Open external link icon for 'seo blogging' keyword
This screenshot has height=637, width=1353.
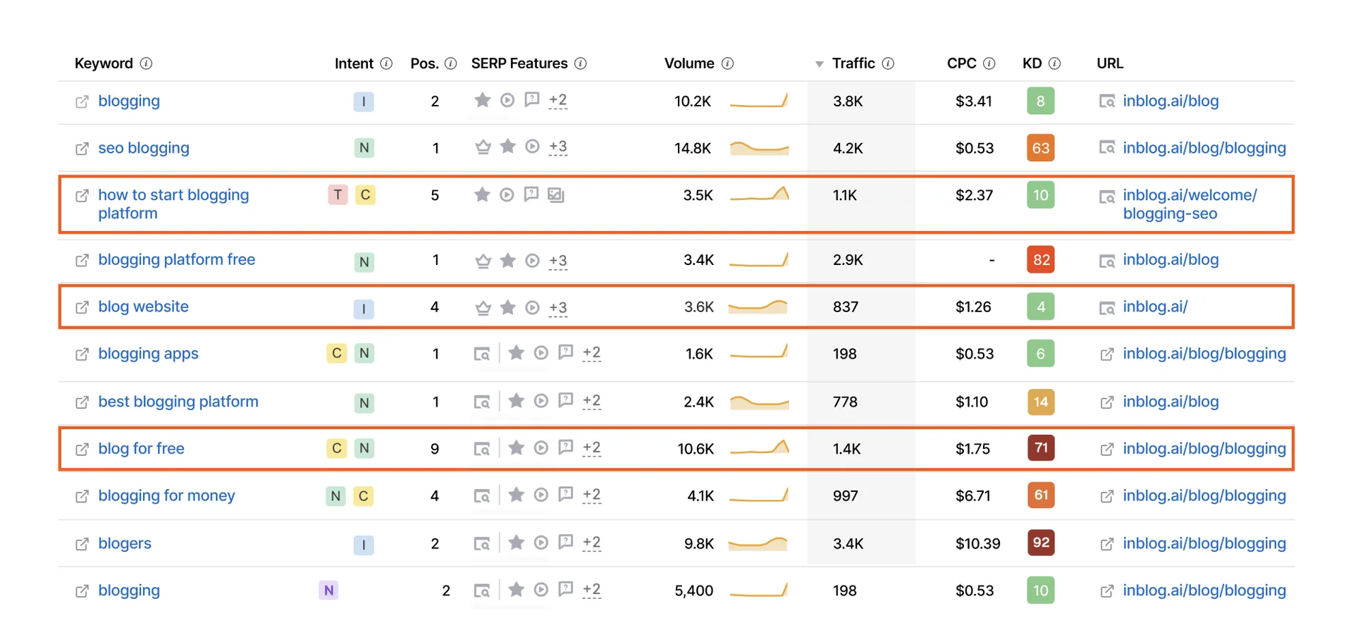[82, 149]
